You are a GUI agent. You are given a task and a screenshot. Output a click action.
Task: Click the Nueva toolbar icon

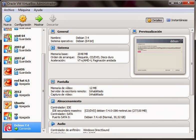point(8,19)
